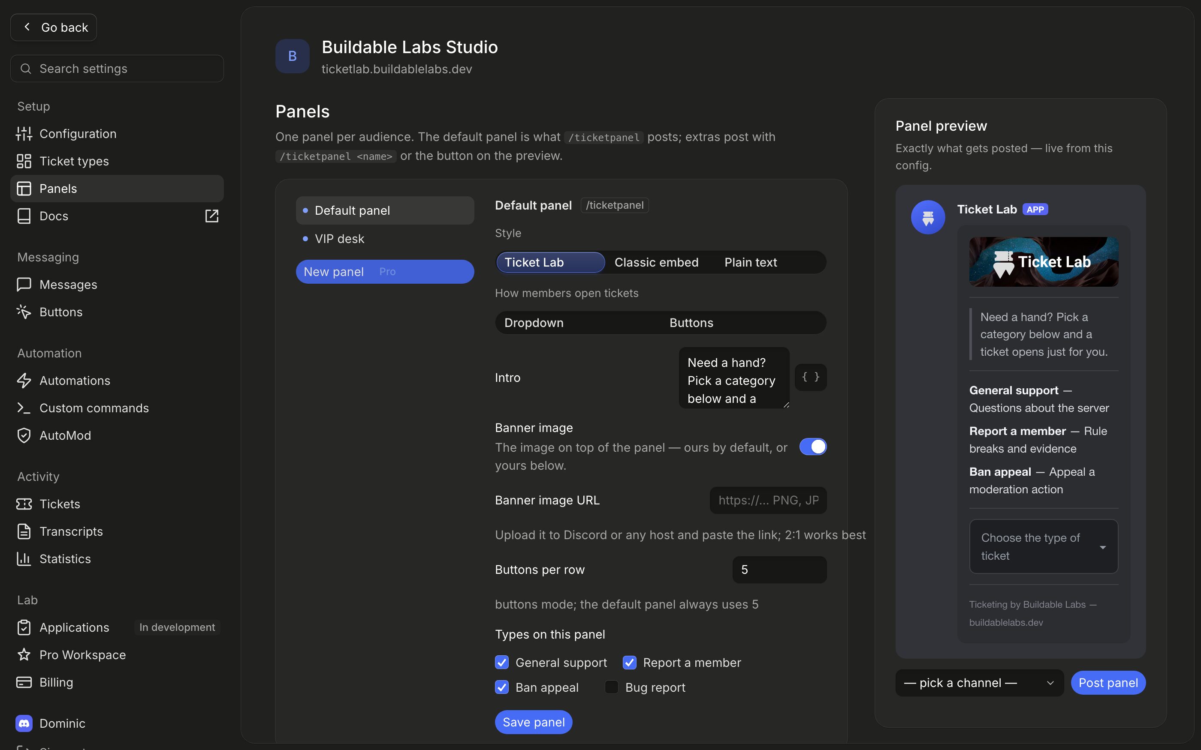The width and height of the screenshot is (1201, 750).
Task: Click the Banner image URL field
Action: pyautogui.click(x=768, y=500)
